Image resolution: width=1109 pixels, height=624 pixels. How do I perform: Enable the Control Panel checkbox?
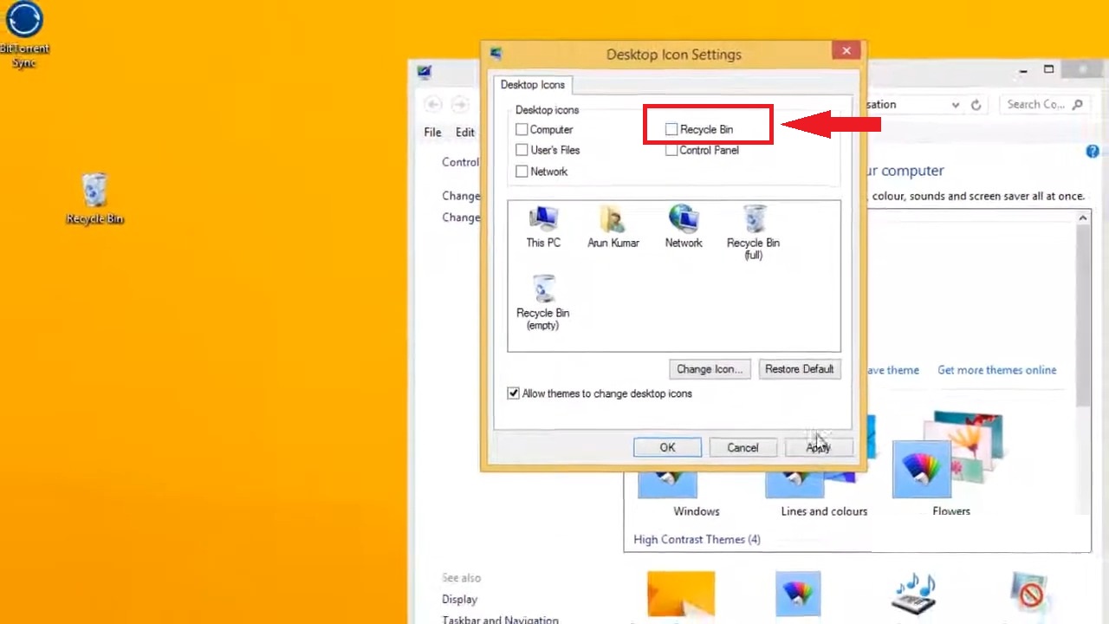(x=671, y=151)
